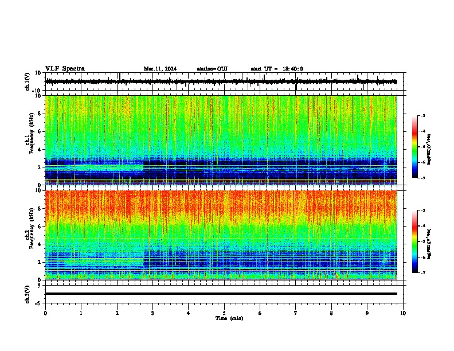Click the "ch.1(V)" waveform axis label
The width and height of the screenshot is (454, 351).
pyautogui.click(x=28, y=81)
